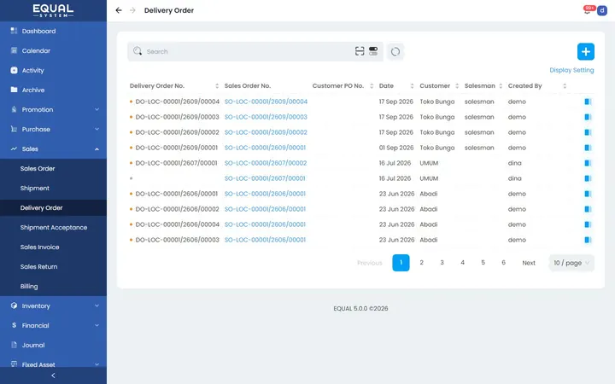
Task: Click the Calendar sidebar icon
Action: [15, 50]
